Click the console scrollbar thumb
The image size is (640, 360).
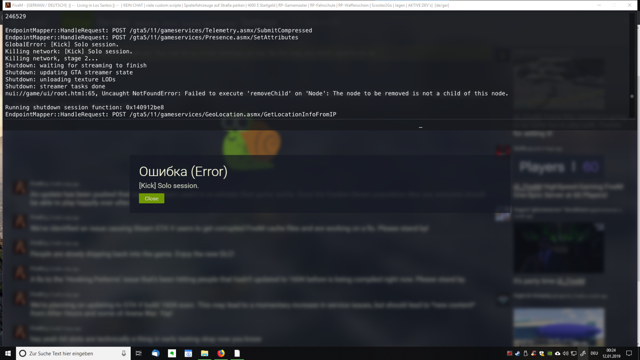[x=632, y=96]
